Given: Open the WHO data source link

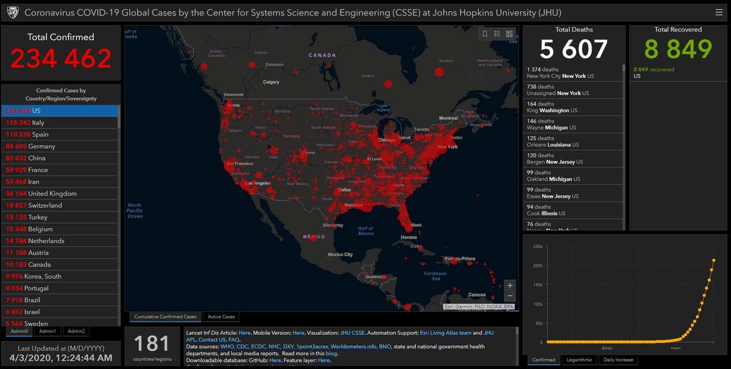Looking at the screenshot, I should click(x=227, y=347).
